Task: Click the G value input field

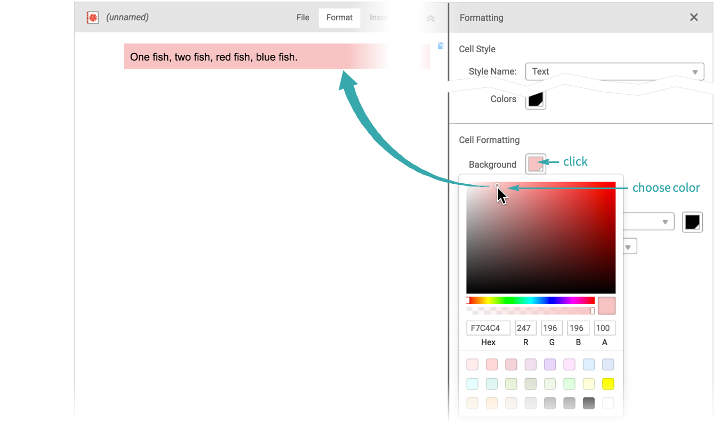Action: point(551,328)
